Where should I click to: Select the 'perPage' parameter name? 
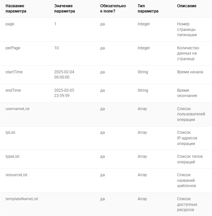pyautogui.click(x=13, y=48)
